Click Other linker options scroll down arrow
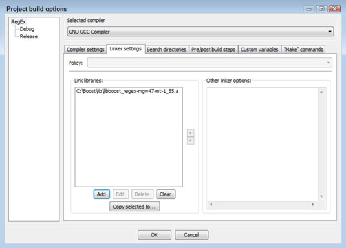 [321, 196]
